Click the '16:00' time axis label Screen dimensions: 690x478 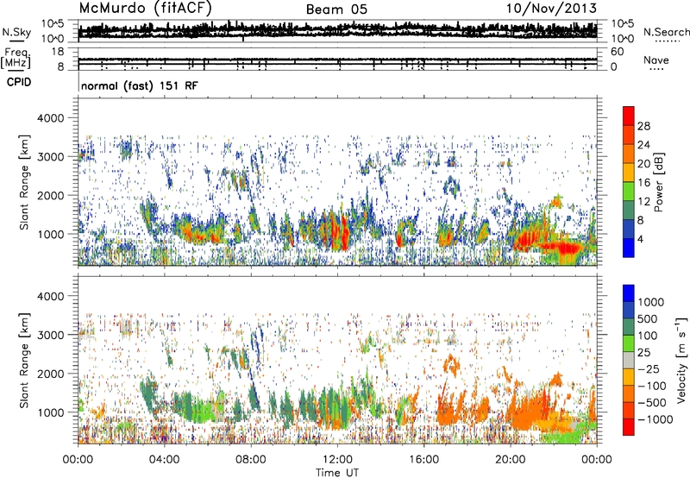pyautogui.click(x=423, y=460)
